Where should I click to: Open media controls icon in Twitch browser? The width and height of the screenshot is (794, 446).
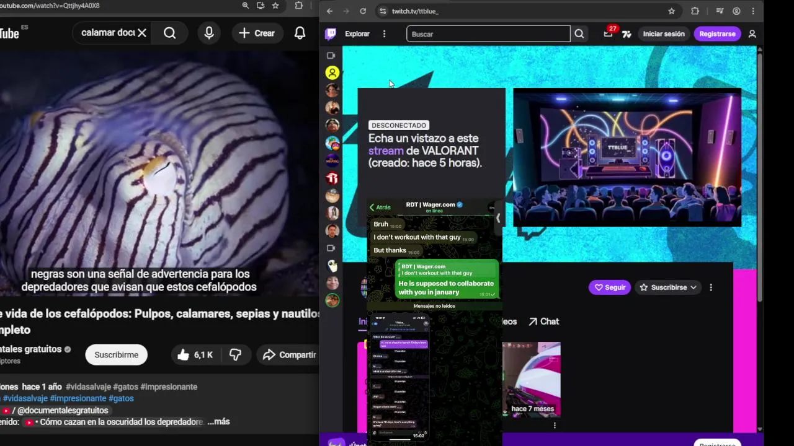pos(720,11)
